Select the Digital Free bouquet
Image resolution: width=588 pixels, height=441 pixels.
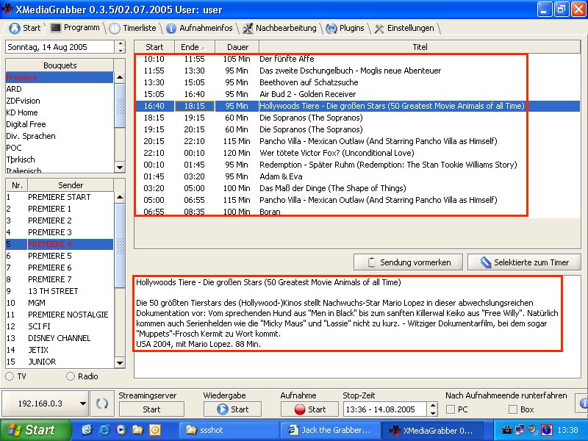point(60,124)
